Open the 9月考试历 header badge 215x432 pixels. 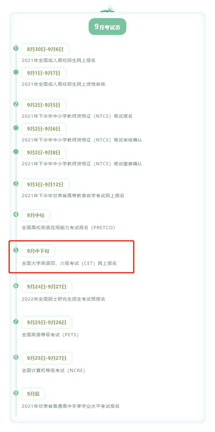(107, 27)
